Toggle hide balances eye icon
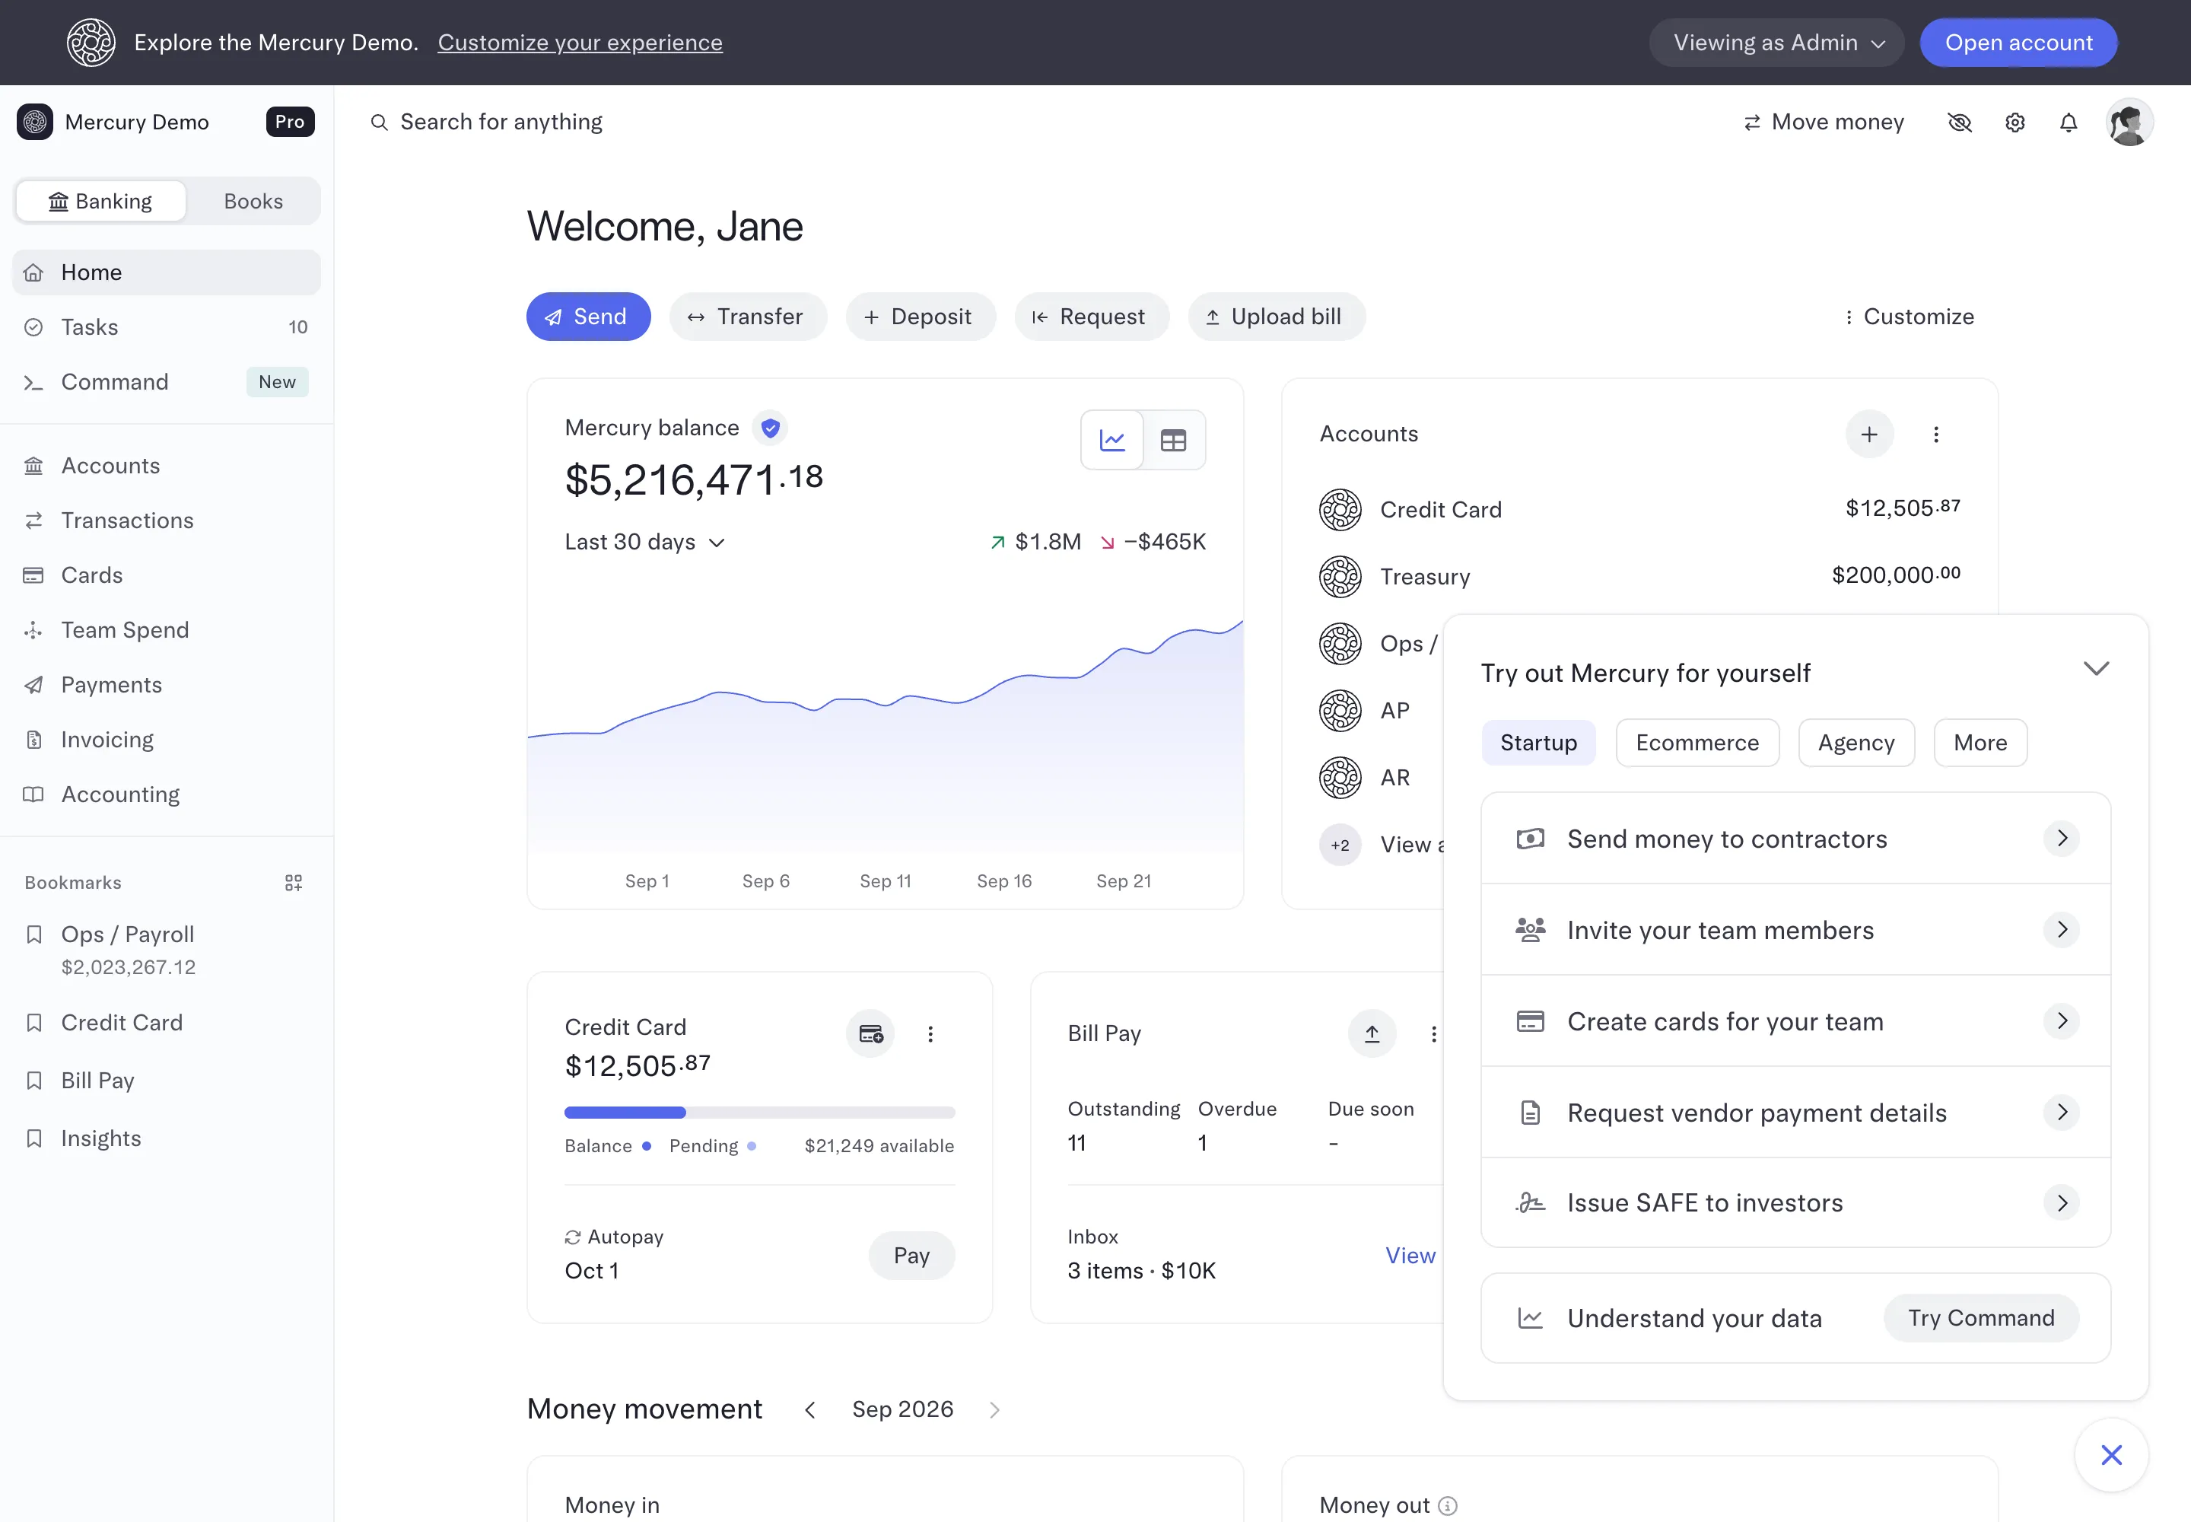2191x1522 pixels. (x=1959, y=122)
